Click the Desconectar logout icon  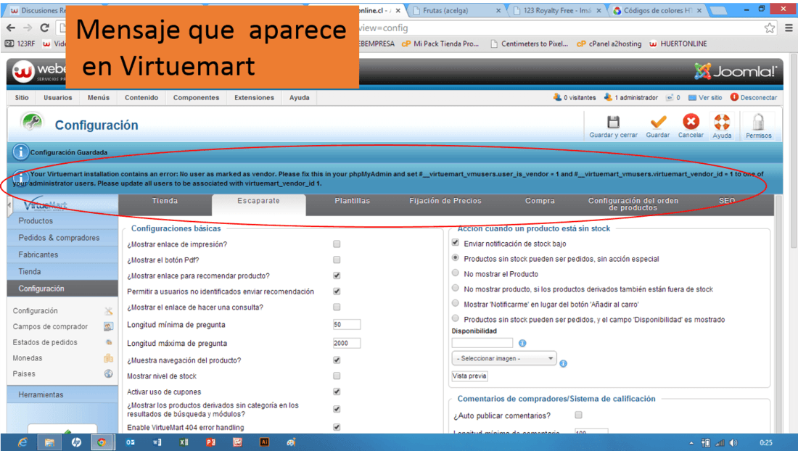[x=734, y=97]
